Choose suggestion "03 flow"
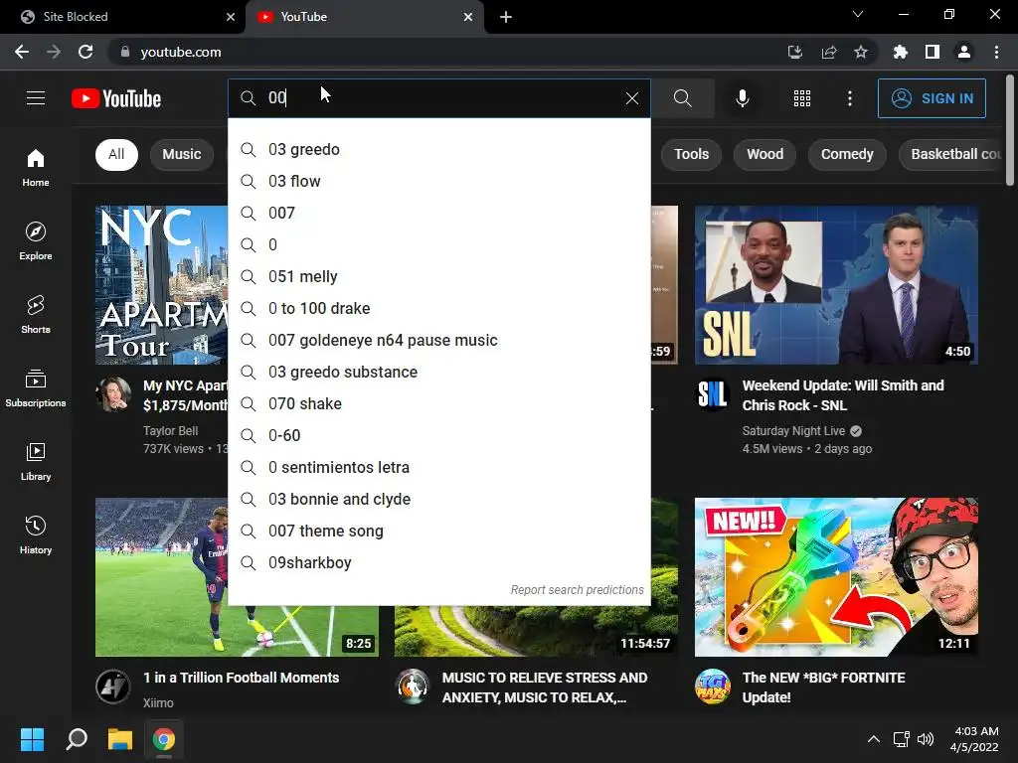 click(x=438, y=181)
